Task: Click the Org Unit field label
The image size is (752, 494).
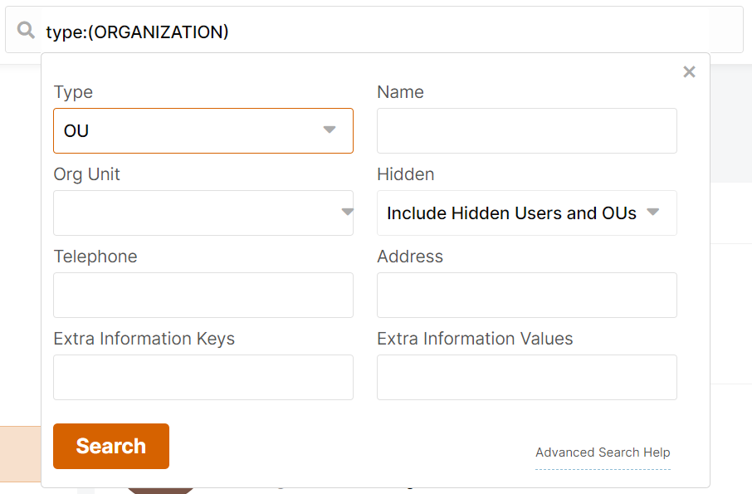Action: click(87, 174)
